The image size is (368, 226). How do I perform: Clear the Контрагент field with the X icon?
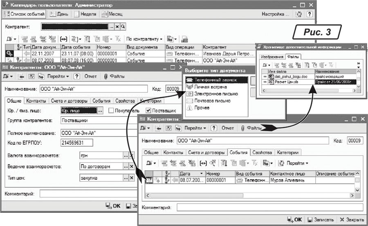tap(117, 27)
